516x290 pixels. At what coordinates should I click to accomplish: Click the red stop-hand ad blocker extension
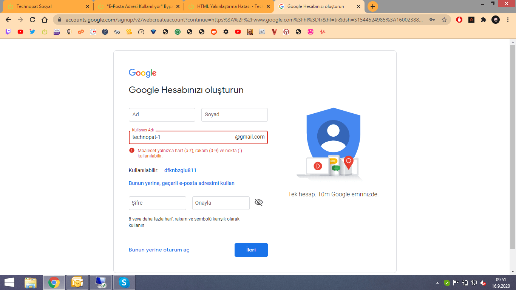459,20
